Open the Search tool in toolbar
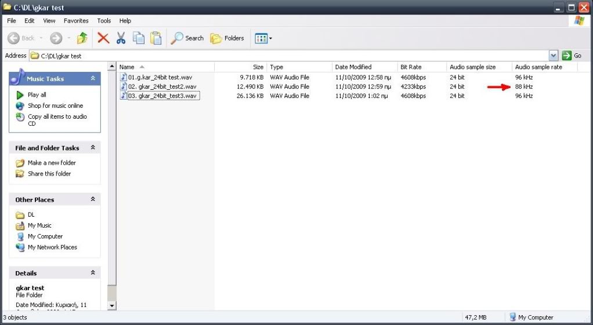The height and width of the screenshot is (325, 593). (187, 38)
